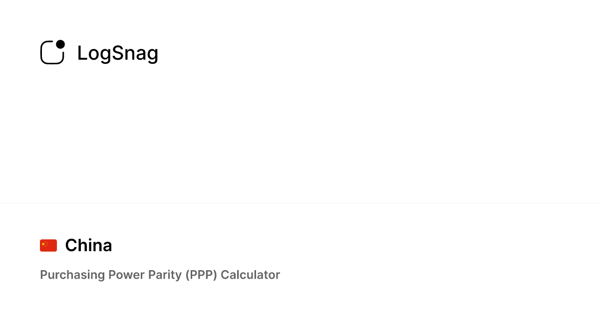The width and height of the screenshot is (599, 314).
Task: Click the word "Purchasing" in the subtitle
Action: point(65,275)
